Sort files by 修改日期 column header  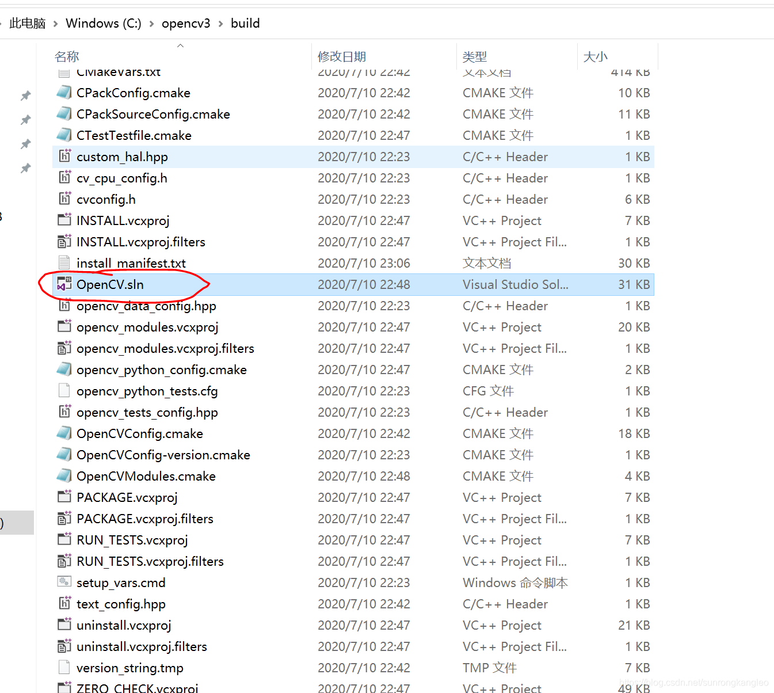click(x=342, y=56)
